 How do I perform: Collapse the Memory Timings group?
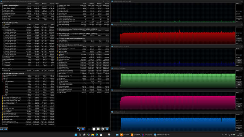pyautogui.click(x=1, y=69)
